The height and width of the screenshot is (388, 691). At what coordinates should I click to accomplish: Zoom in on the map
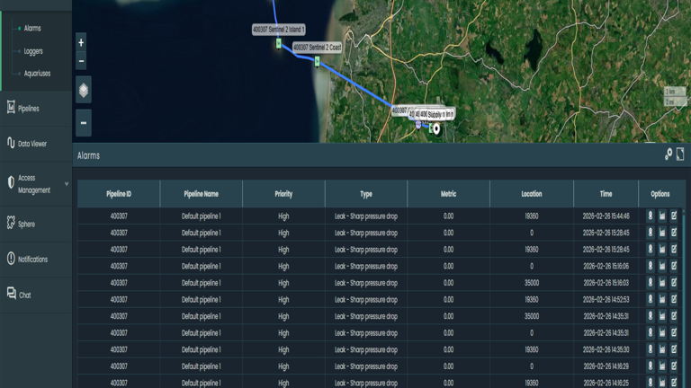tap(81, 42)
